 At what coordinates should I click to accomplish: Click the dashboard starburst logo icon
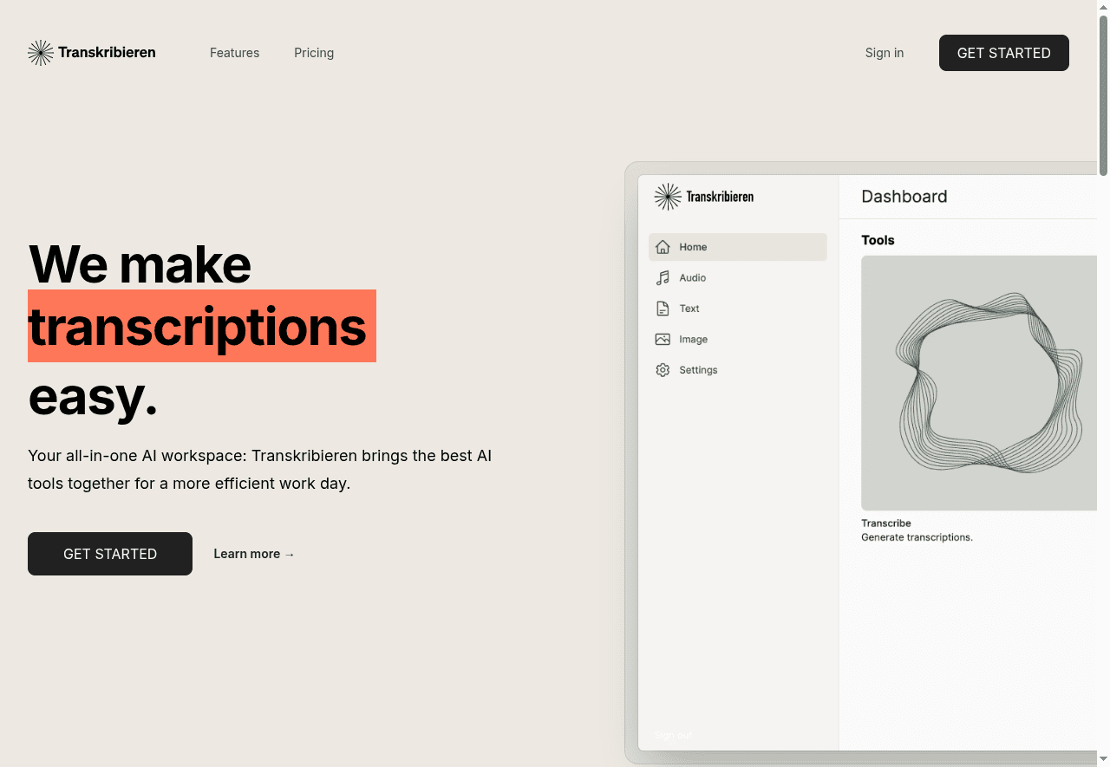coord(667,197)
